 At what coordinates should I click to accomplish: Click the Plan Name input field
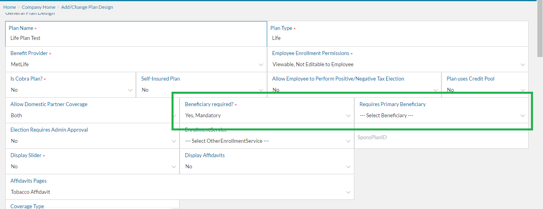pyautogui.click(x=136, y=38)
